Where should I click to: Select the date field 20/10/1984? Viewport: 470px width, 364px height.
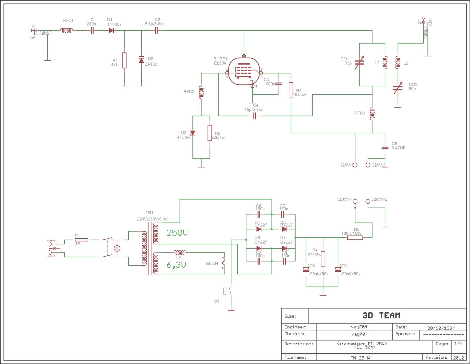441,328
